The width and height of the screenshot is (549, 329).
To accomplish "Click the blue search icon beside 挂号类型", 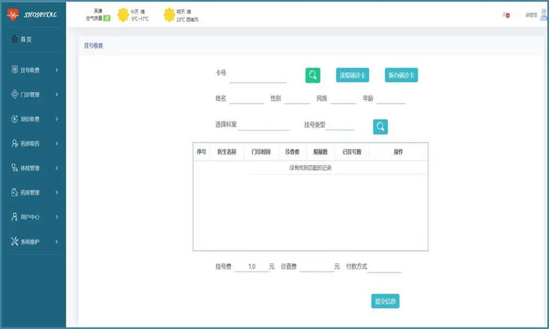I will pyautogui.click(x=380, y=127).
